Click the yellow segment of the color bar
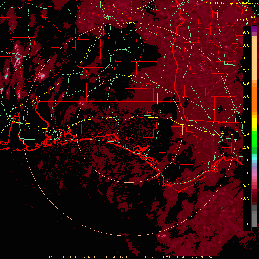Viewport: 259px width, 259px height. tap(254, 123)
